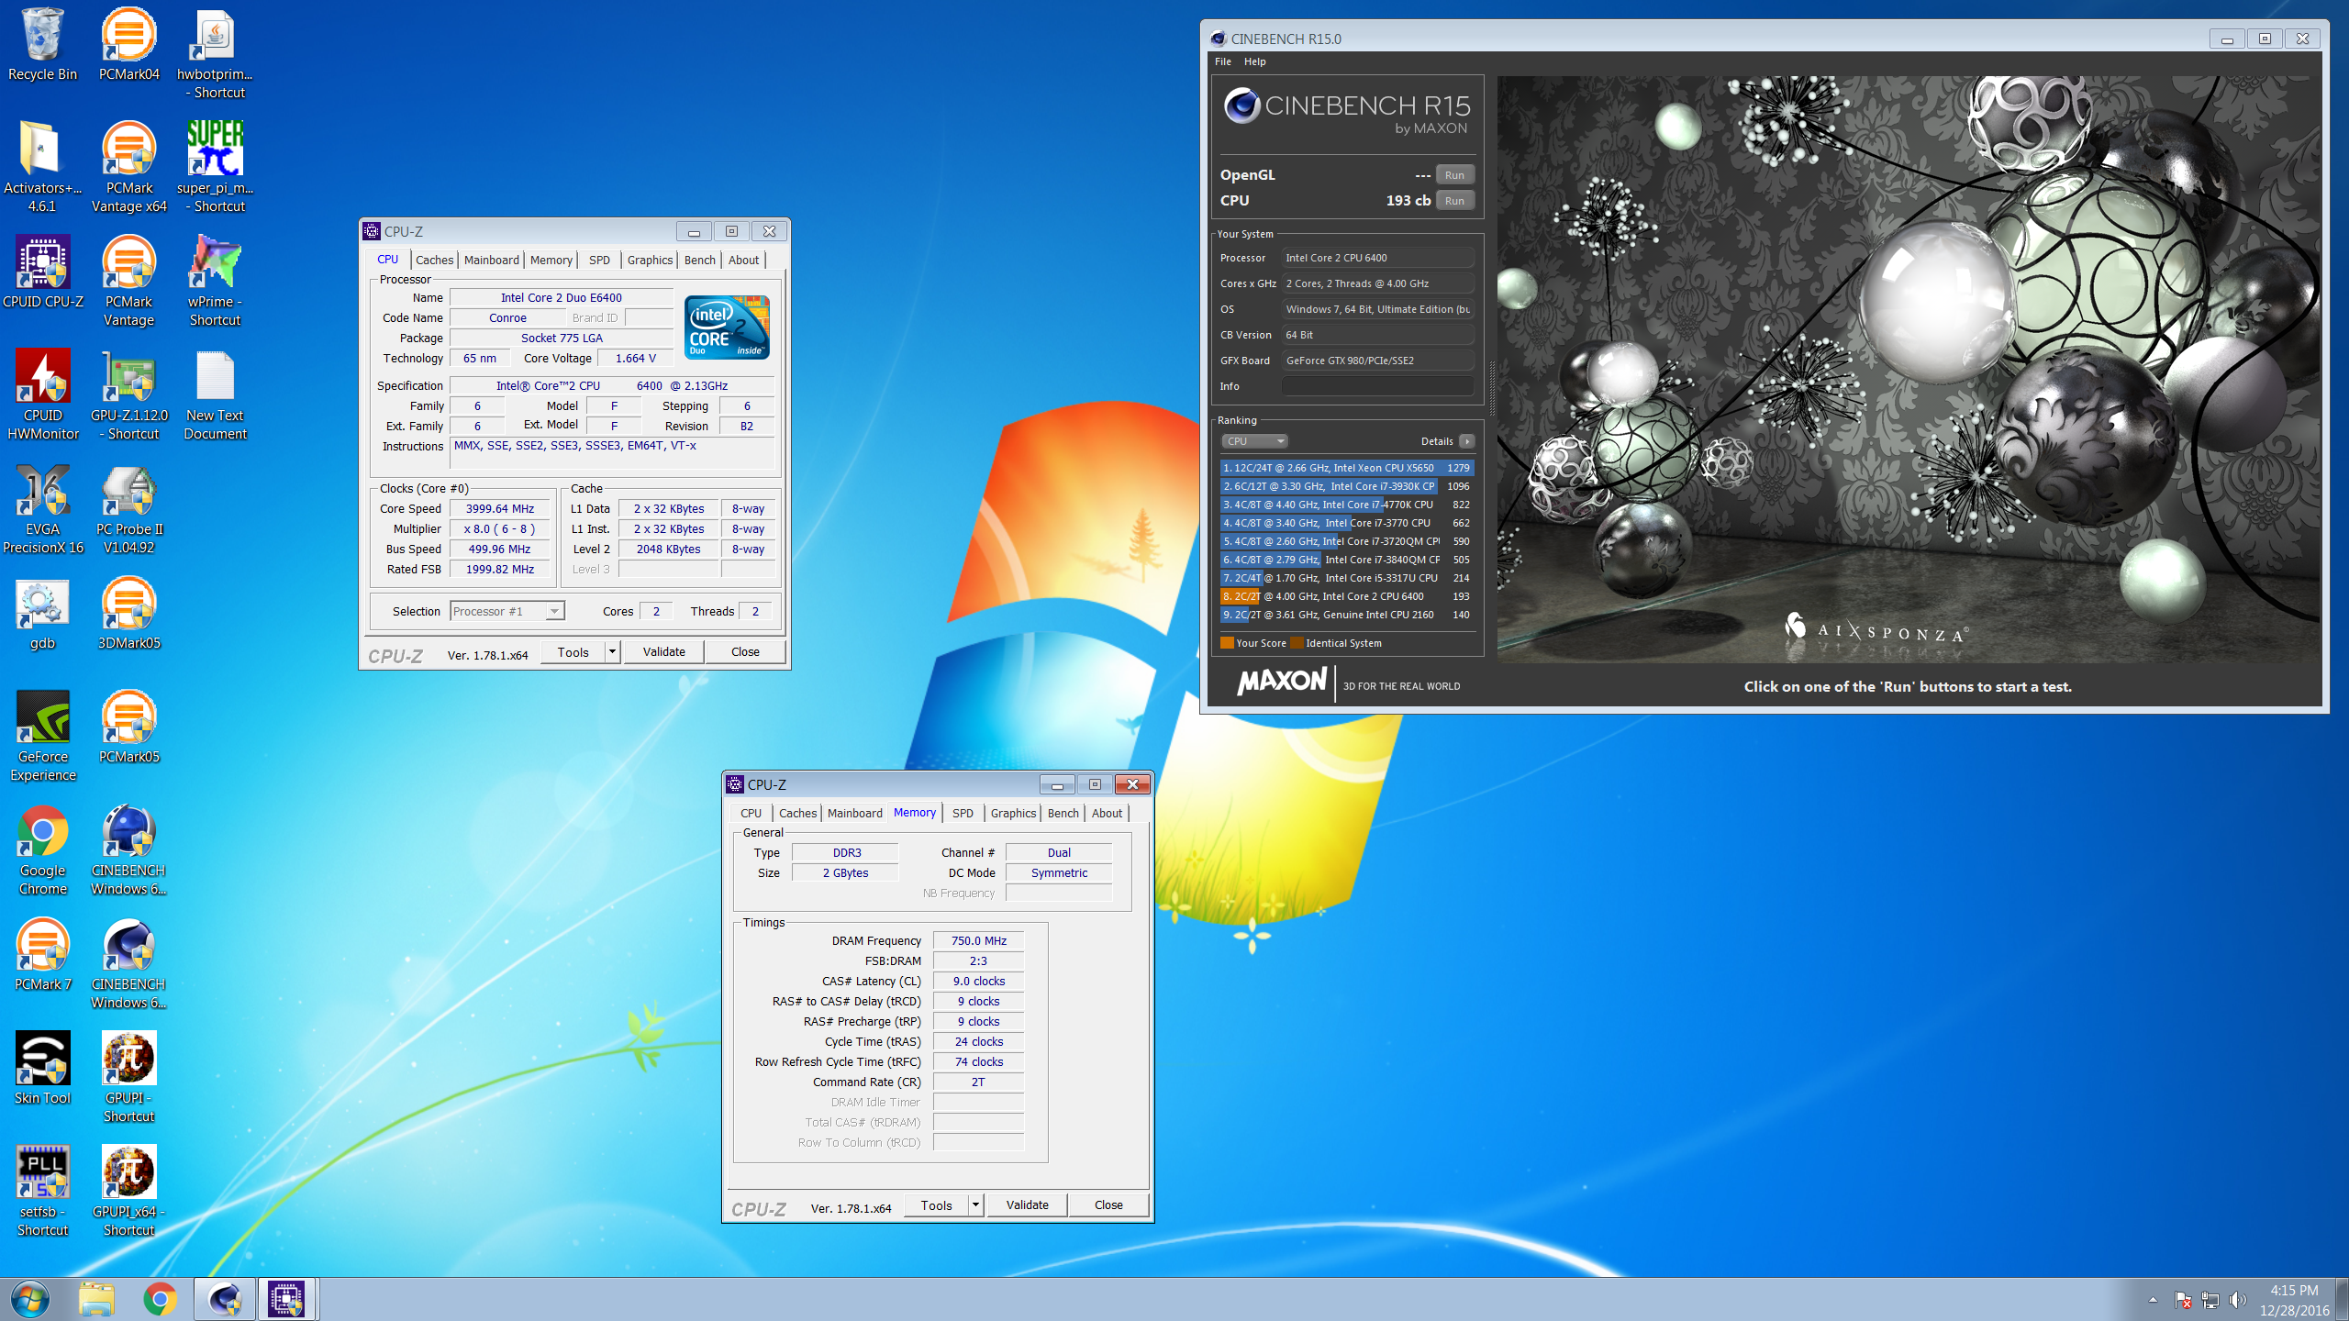Select the GPUPI x64 shortcut icon
Screen dimensions: 2349x1321
128,1193
